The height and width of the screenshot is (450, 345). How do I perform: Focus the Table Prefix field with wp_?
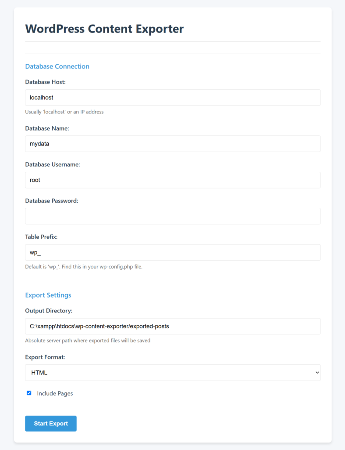coord(173,253)
